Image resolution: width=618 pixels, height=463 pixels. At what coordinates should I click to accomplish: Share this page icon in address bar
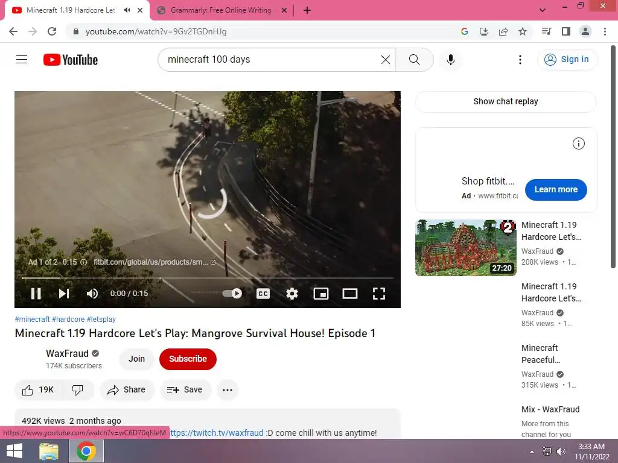[503, 31]
